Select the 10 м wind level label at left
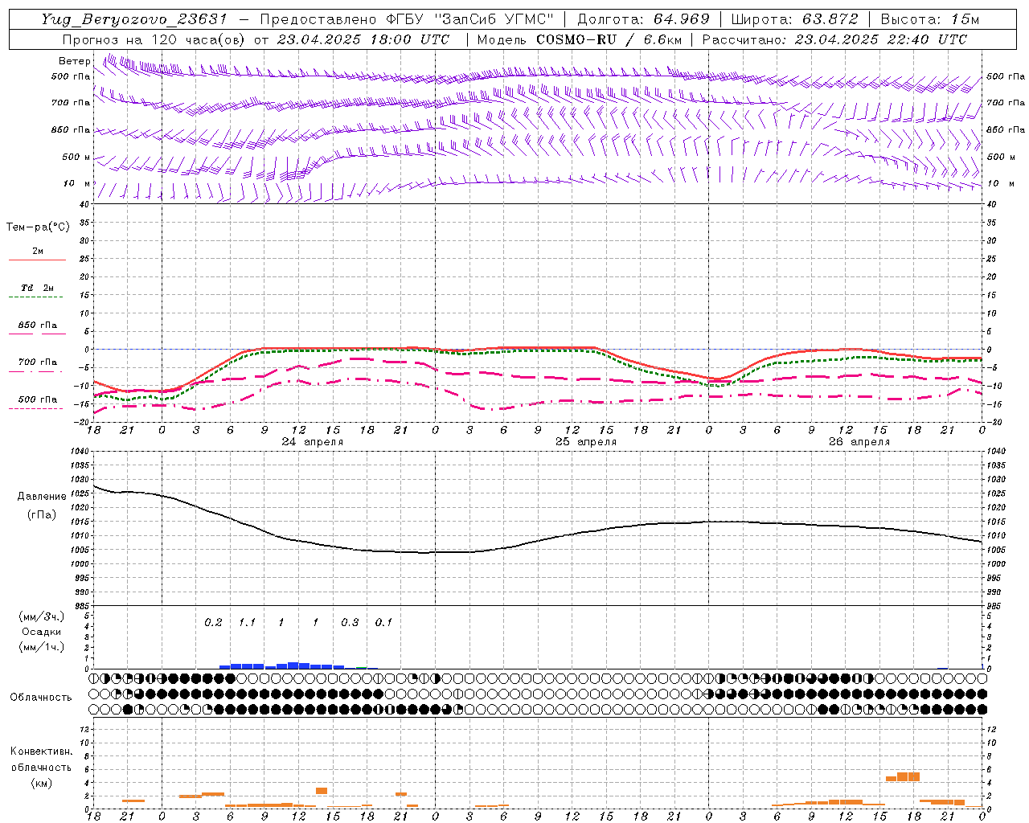1029x823 pixels. click(x=76, y=183)
